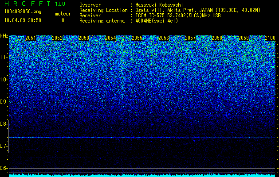Click the meteor count value 0

[x=63, y=20]
